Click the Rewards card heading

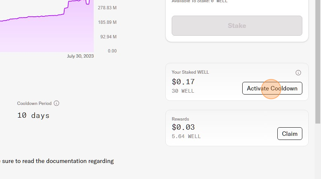[x=180, y=119]
